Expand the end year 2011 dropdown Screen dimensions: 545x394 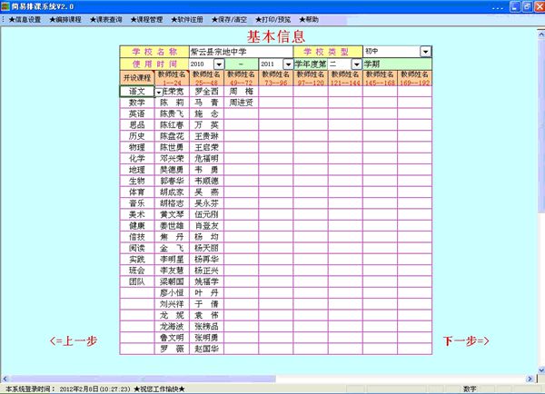click(288, 64)
